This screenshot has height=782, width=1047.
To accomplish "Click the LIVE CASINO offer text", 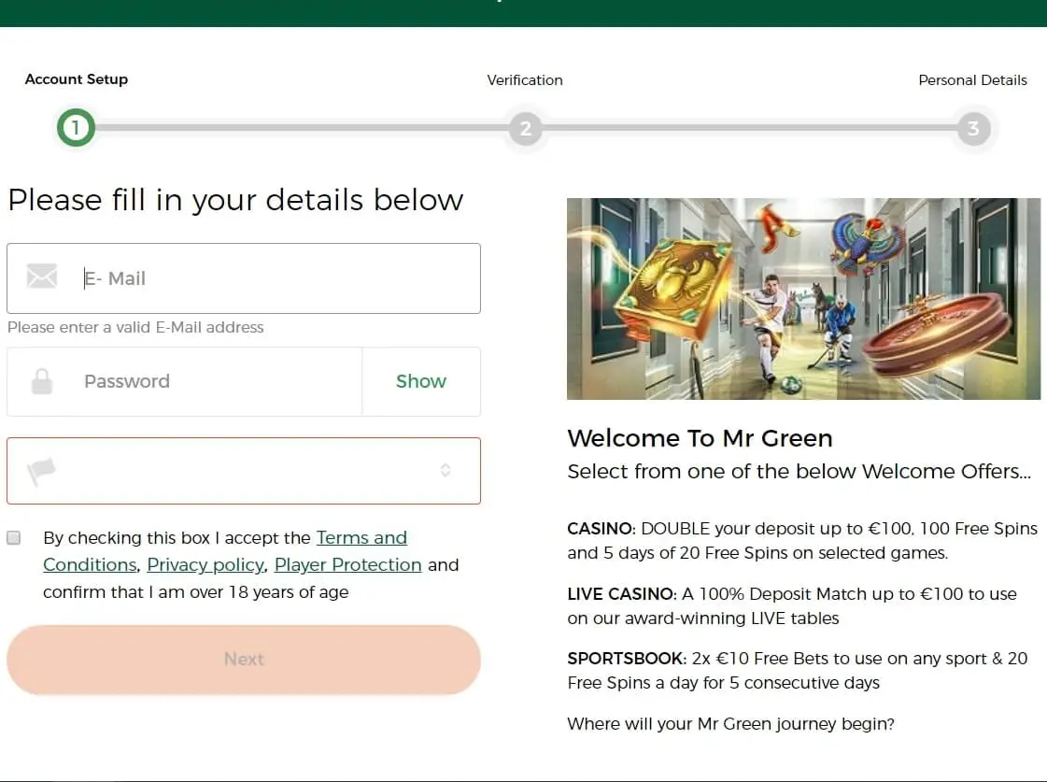I will pos(792,605).
